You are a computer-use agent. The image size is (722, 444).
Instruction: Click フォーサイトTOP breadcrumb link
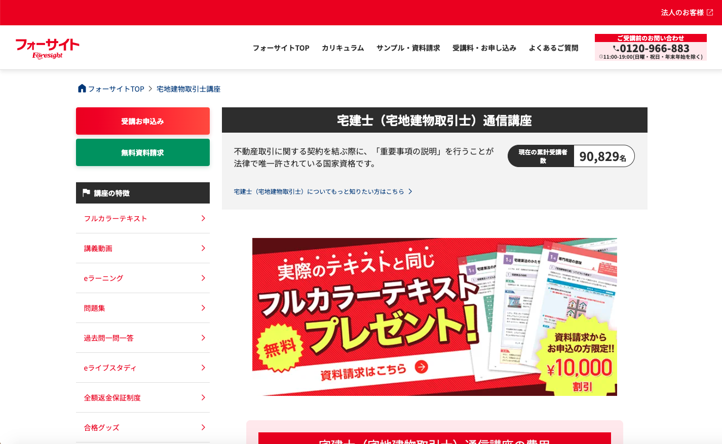pos(116,89)
